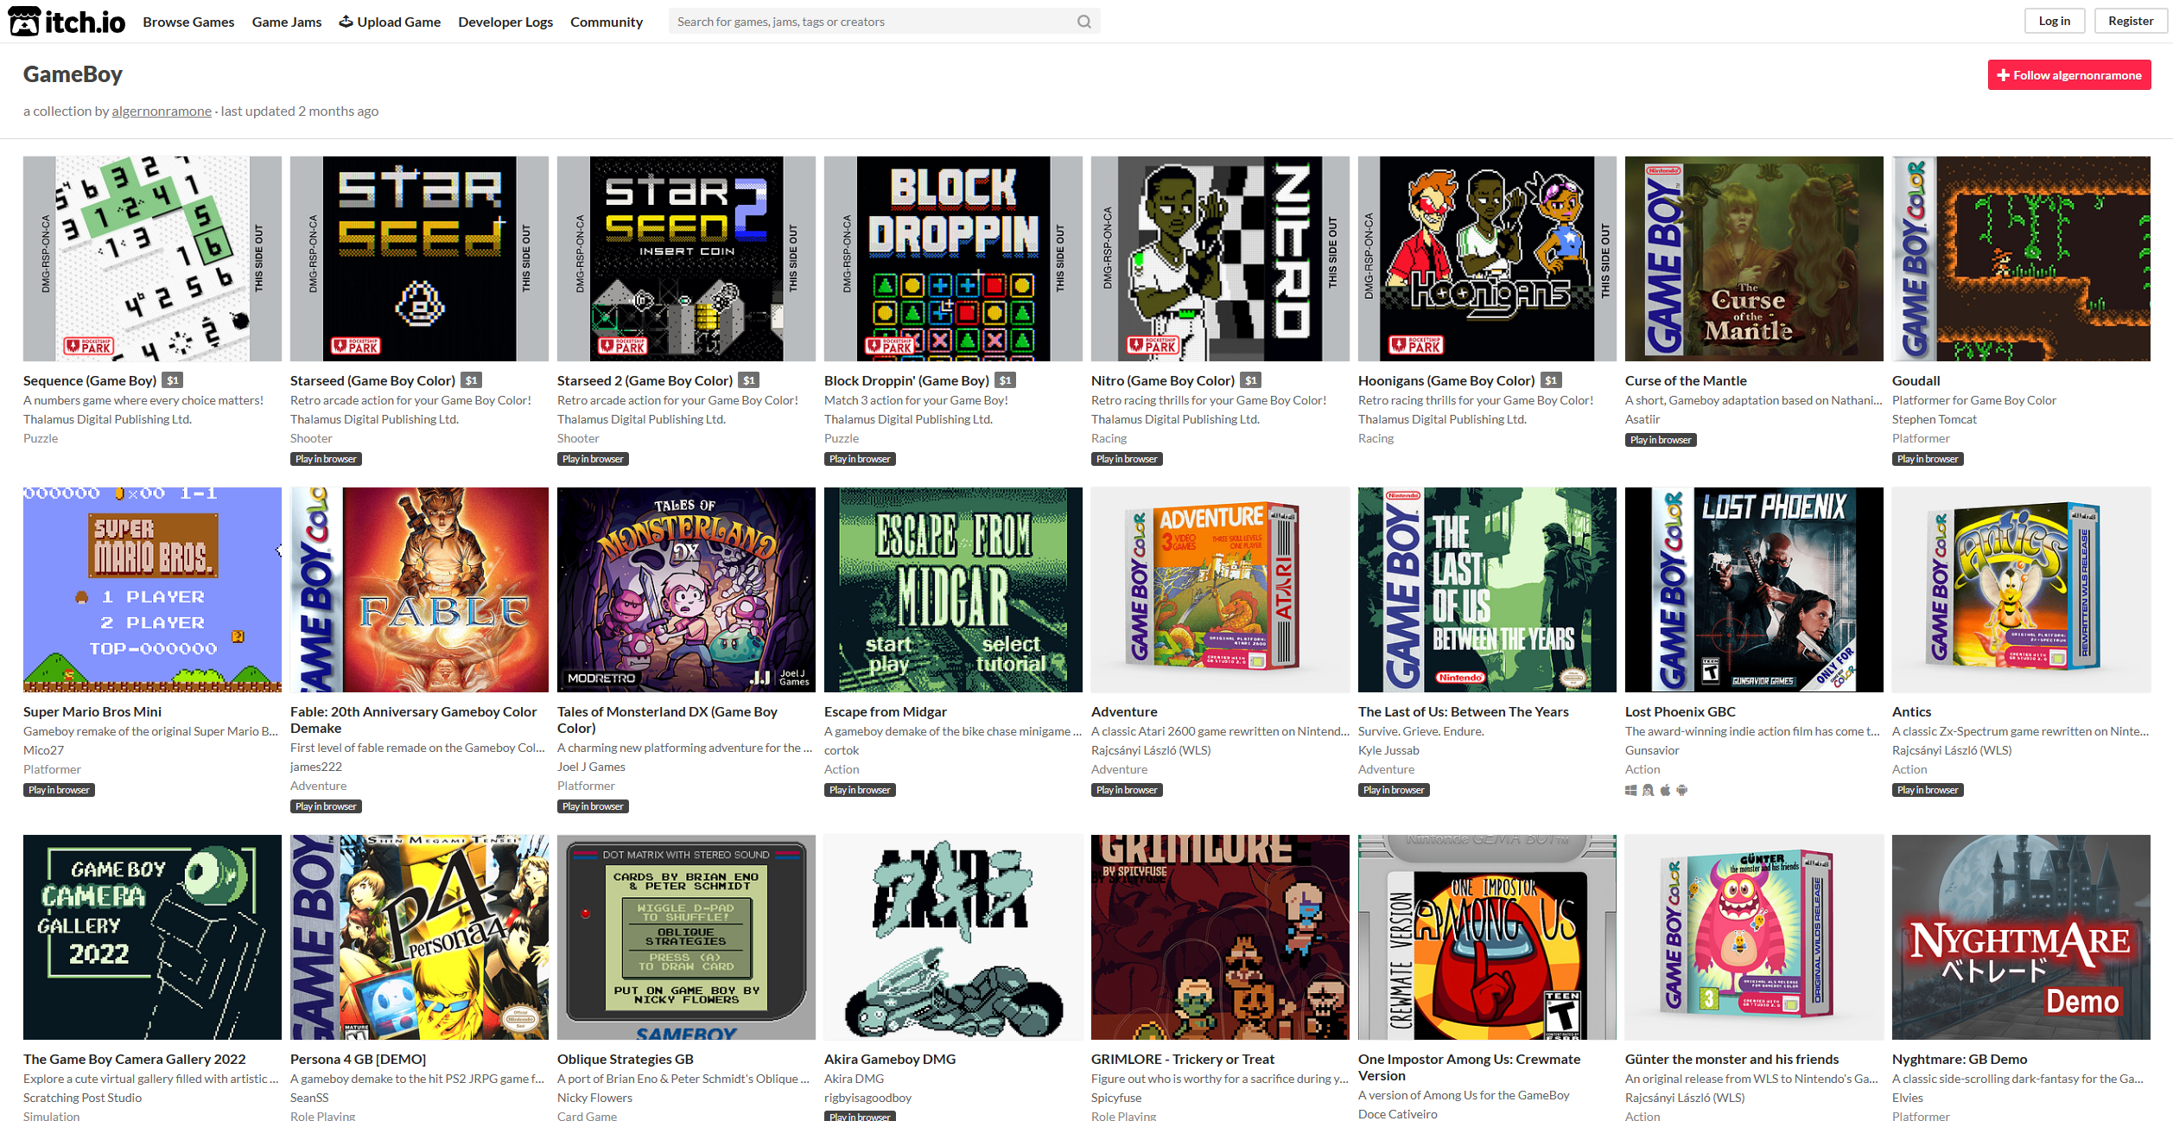Open the Günter monster box art
Screen dimensions: 2173x1121
tap(1754, 937)
